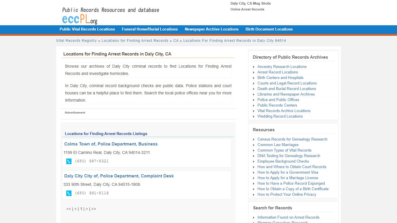Open Employee Background Checks resource
The height and width of the screenshot is (223, 397).
283,161
